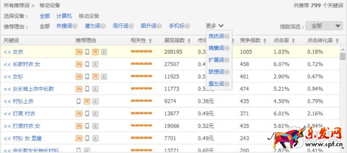Screen dimensions: 347x153
Task: Click the mobile phone icon in 长款衬衣 女 row
Action: pyautogui.click(x=87, y=64)
